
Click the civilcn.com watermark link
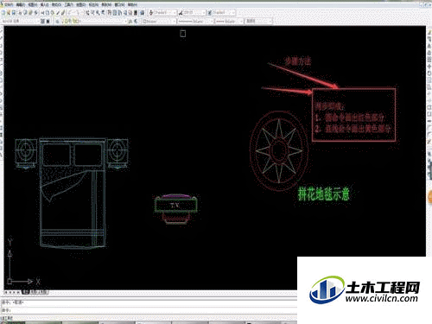pyautogui.click(x=382, y=299)
